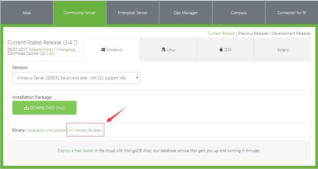The width and height of the screenshot is (318, 169).
Task: Open the All Version Binaries link
Action: coord(85,130)
